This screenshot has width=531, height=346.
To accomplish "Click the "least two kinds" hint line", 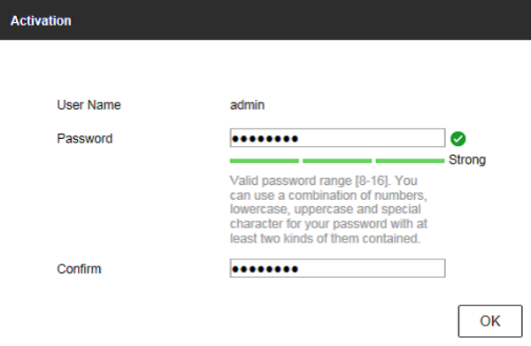I will (325, 238).
